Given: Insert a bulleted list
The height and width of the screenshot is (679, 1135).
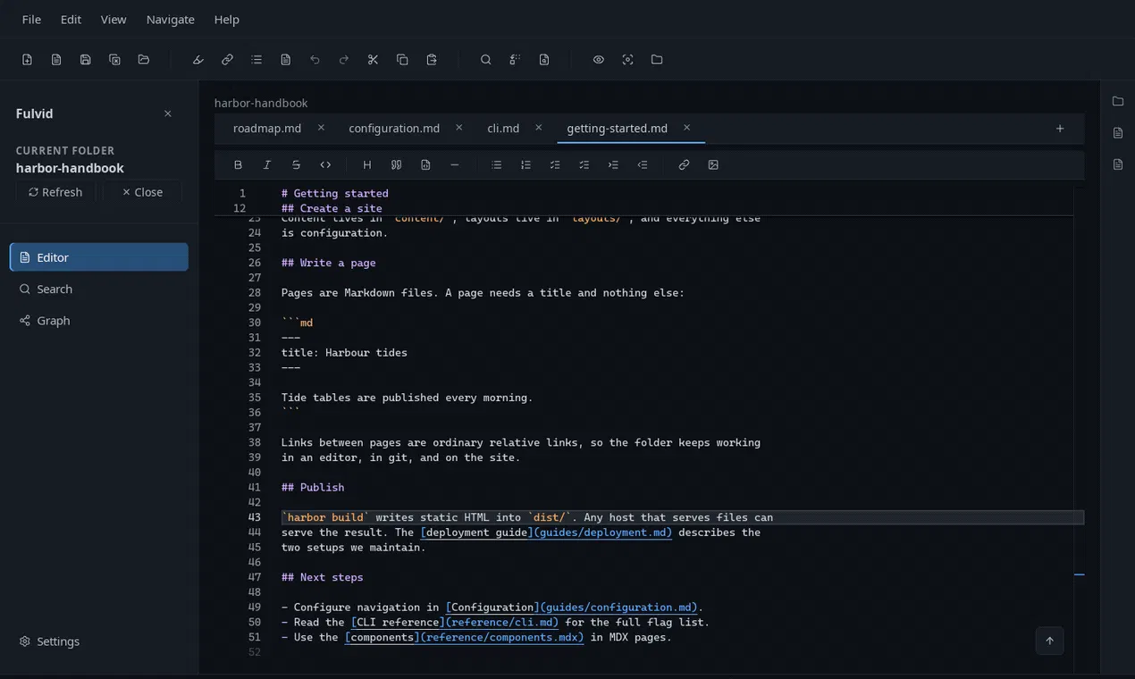Looking at the screenshot, I should (x=497, y=165).
